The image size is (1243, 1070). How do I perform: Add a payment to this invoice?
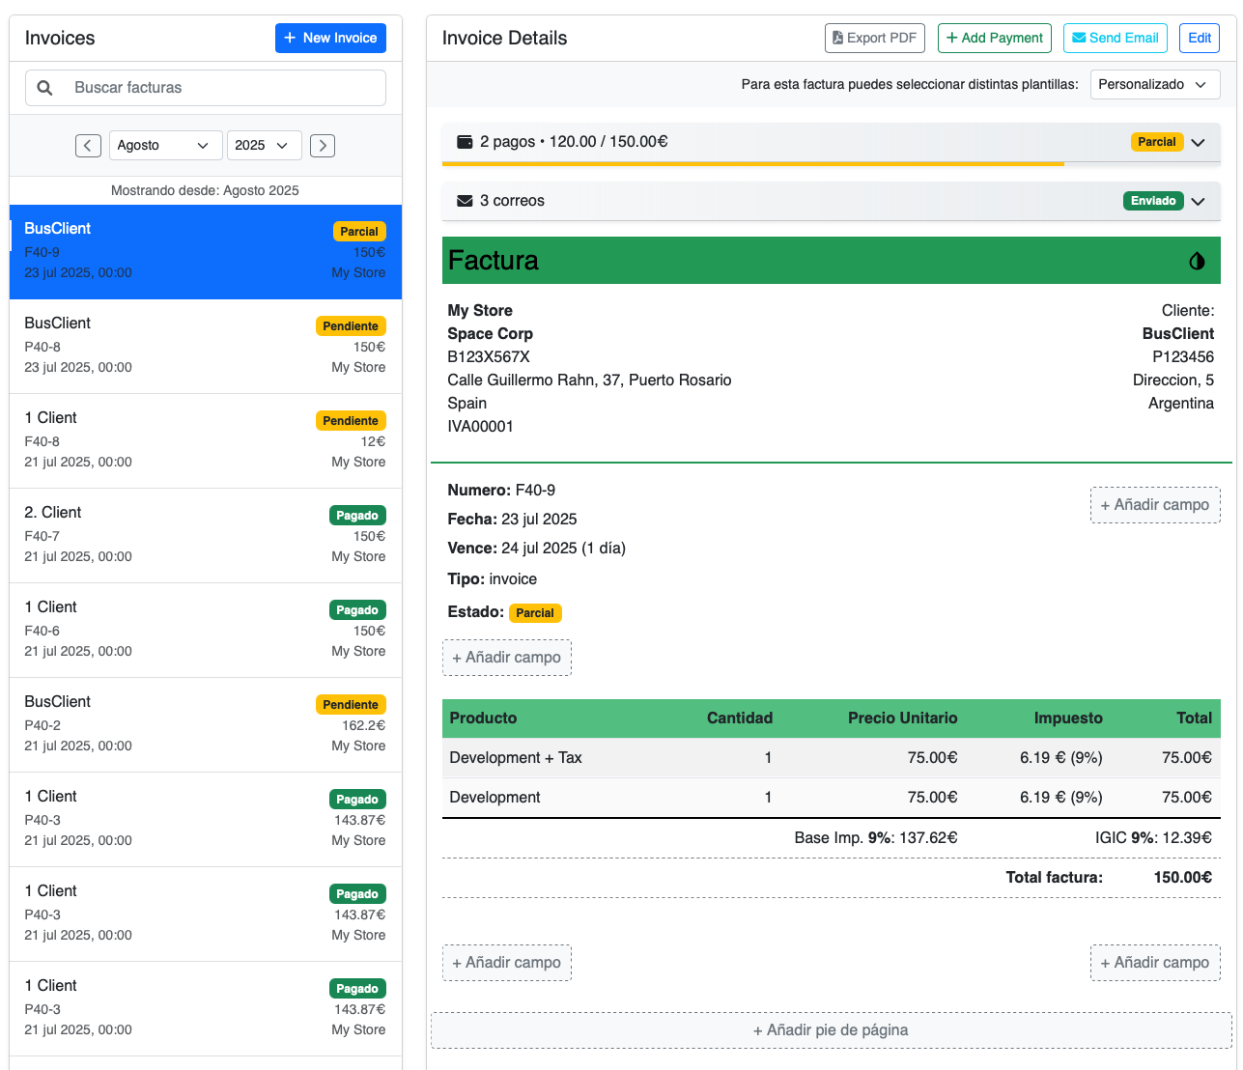[995, 39]
